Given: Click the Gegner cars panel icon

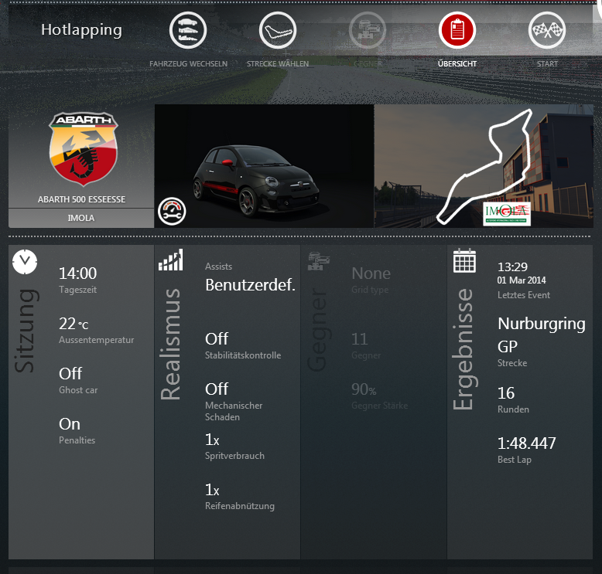Looking at the screenshot, I should (319, 261).
